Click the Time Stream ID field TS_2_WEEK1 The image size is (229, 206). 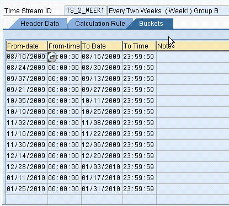(x=86, y=10)
